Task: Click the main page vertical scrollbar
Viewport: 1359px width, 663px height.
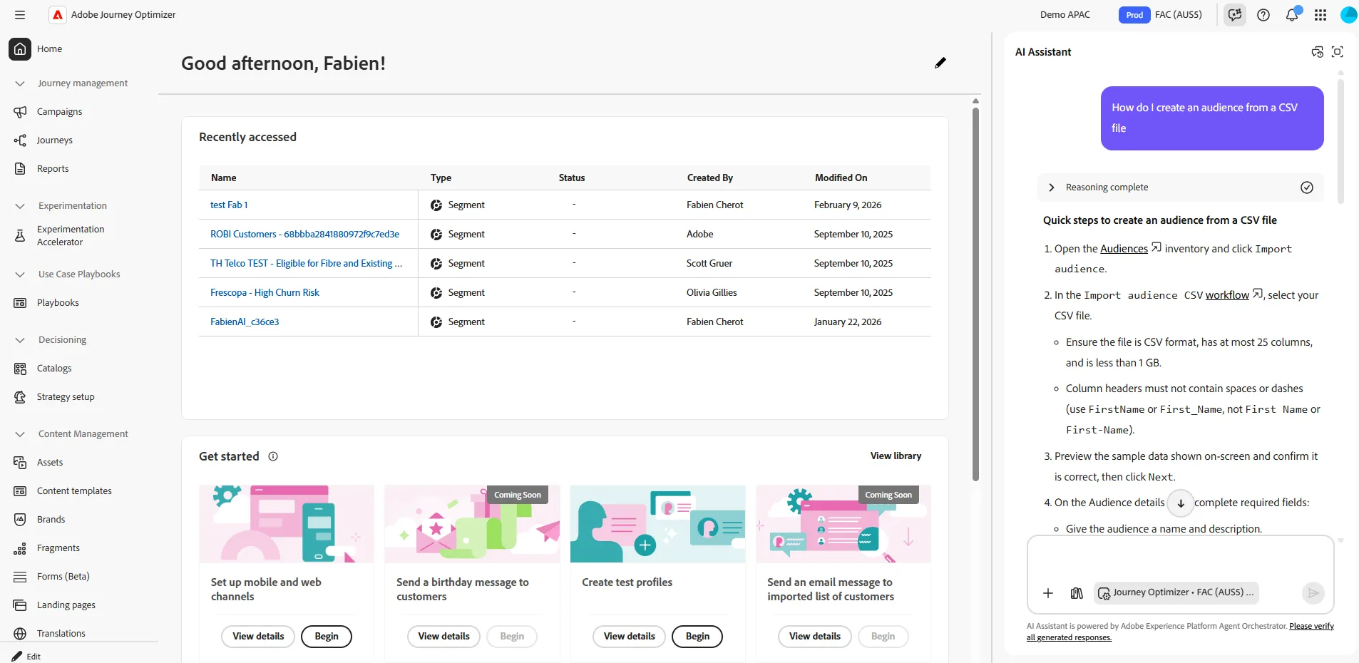Action: [975, 294]
